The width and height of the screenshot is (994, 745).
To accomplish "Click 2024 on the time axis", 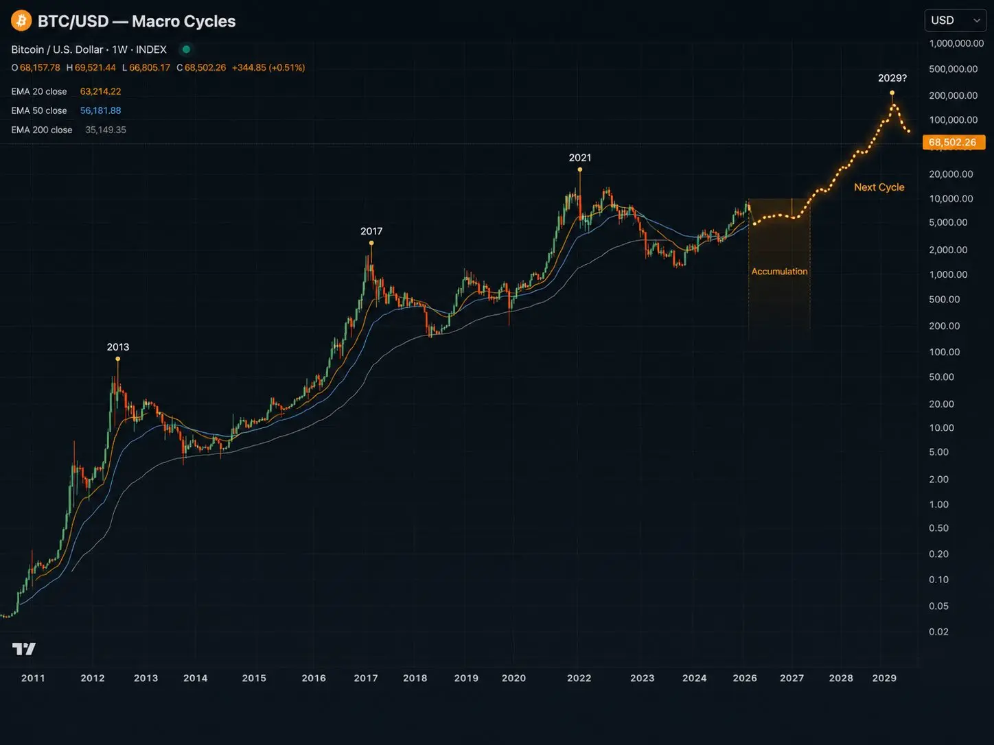I will (x=695, y=678).
